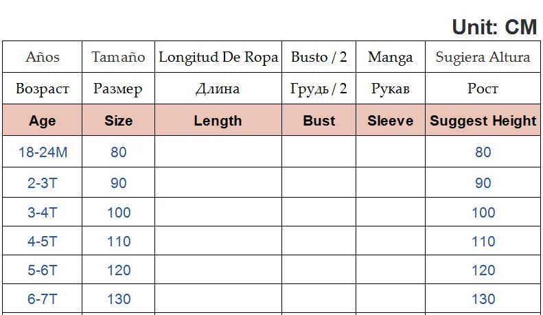Click the 'Age' column header
The width and height of the screenshot is (543, 315).
click(43, 121)
